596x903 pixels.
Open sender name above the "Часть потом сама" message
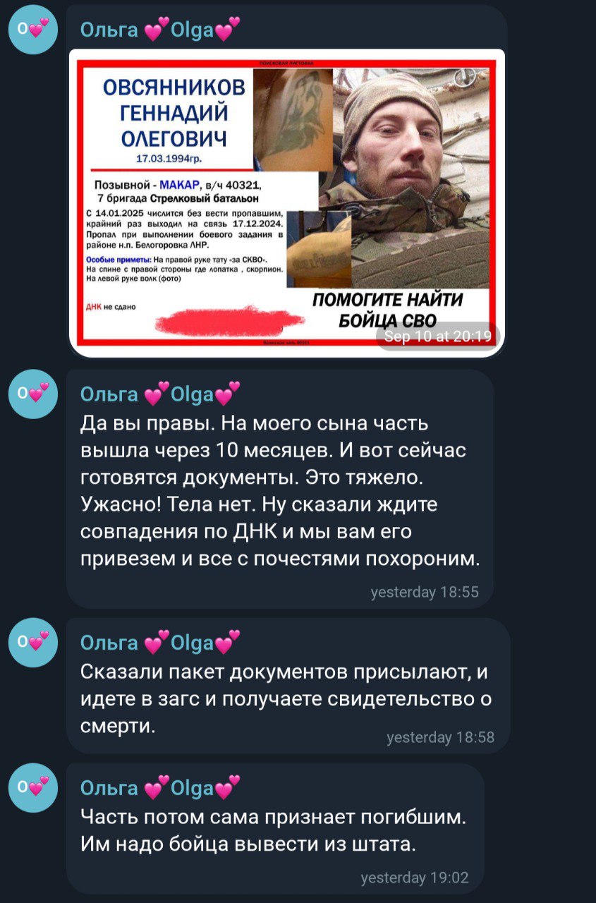160,787
